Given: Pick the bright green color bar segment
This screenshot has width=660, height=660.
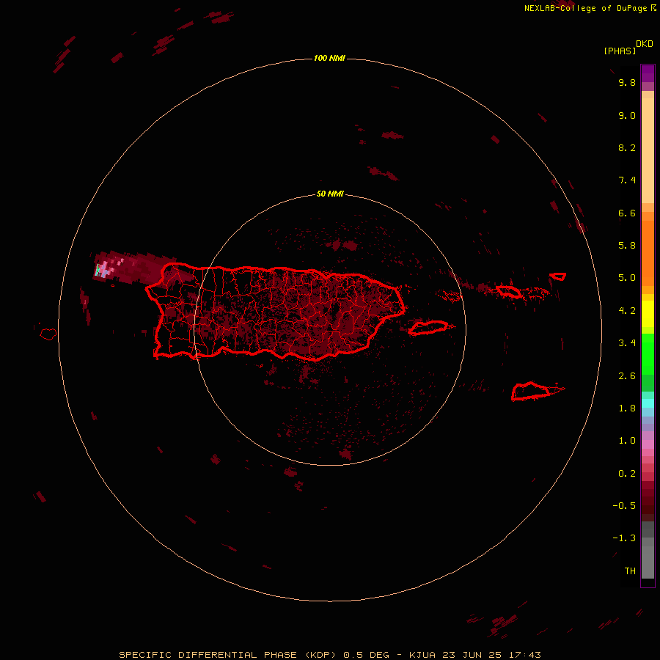Looking at the screenshot, I should [648, 354].
